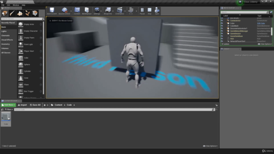Viewport: 274px width, 154px height.
Task: Click the Empty Pawn icon
Action: click(x=21, y=38)
